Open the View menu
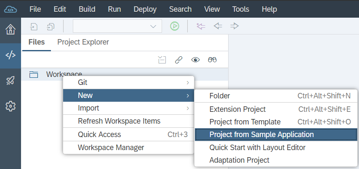359x169 pixels. [212, 9]
